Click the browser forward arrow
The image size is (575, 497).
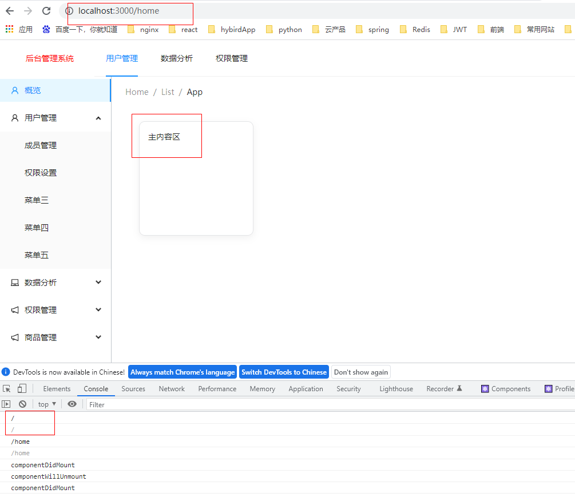(x=28, y=11)
